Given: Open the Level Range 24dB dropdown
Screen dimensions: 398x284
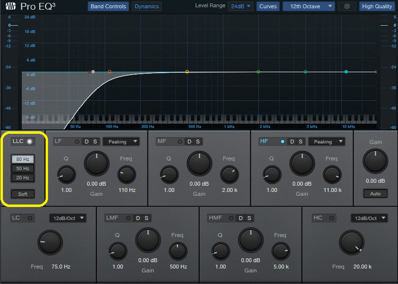Looking at the screenshot, I should click(x=240, y=6).
